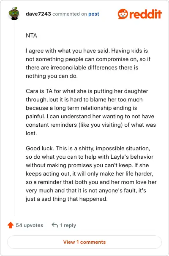This screenshot has width=169, height=256.
Task: Upvote with the orange arrow icon
Action: 11,225
